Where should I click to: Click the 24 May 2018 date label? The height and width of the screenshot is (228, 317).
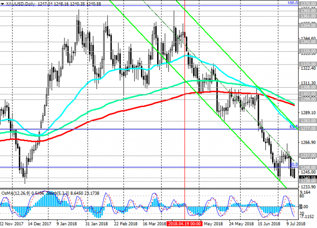click(241, 224)
